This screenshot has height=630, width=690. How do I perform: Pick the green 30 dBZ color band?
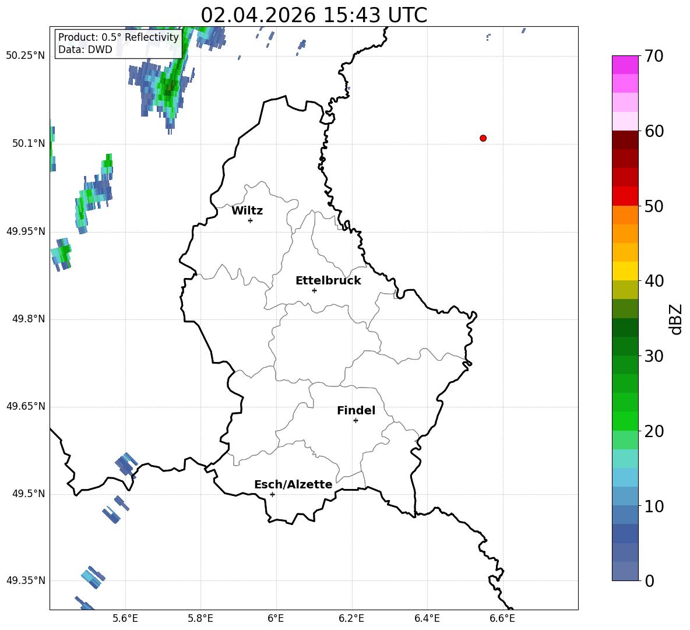coord(625,346)
